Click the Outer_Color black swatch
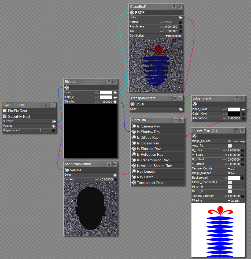Viewport: 251px width, 259px height. pyautogui.click(x=234, y=114)
